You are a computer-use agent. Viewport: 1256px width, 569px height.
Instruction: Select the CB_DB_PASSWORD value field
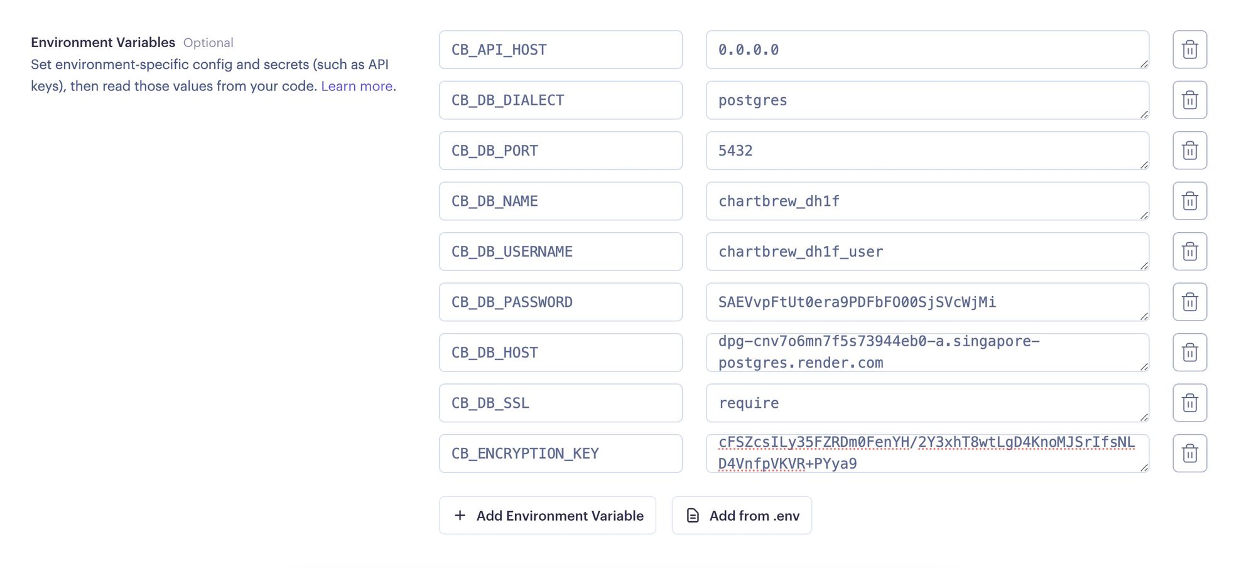click(x=927, y=302)
